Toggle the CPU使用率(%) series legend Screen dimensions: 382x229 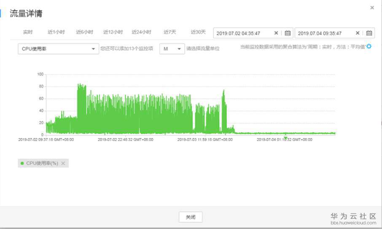pyautogui.click(x=40, y=163)
